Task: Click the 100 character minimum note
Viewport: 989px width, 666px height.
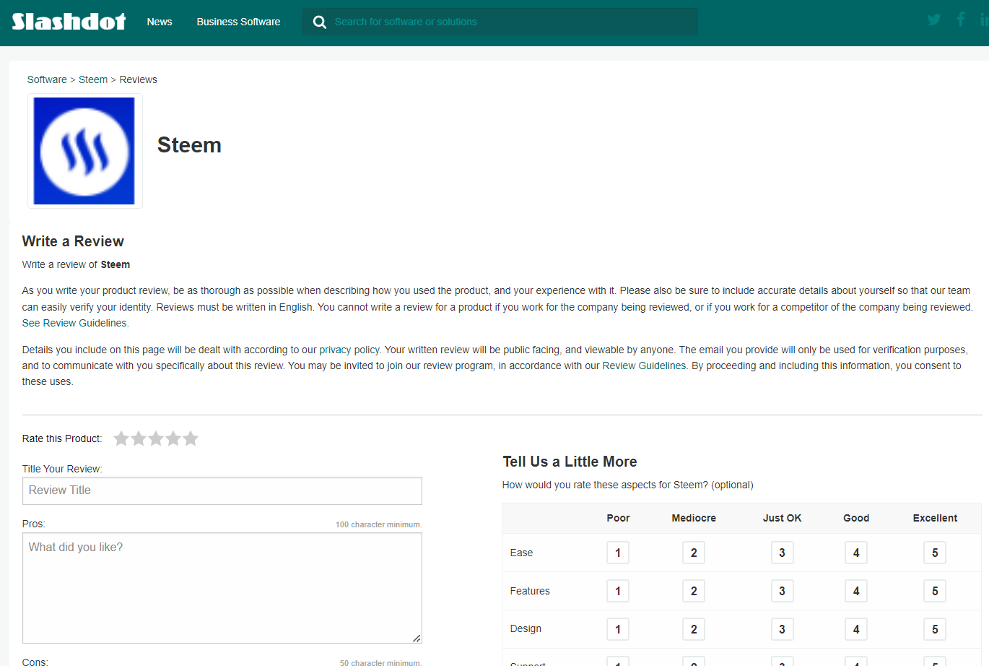Action: (378, 524)
